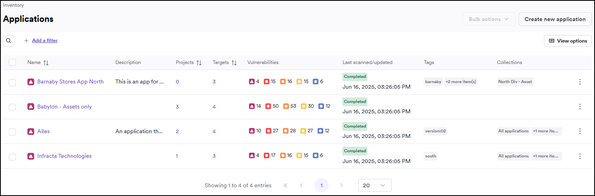Open the three-dot menu for Babylon - Assets only
Viewport: 595px width, 196px height.
click(x=580, y=107)
